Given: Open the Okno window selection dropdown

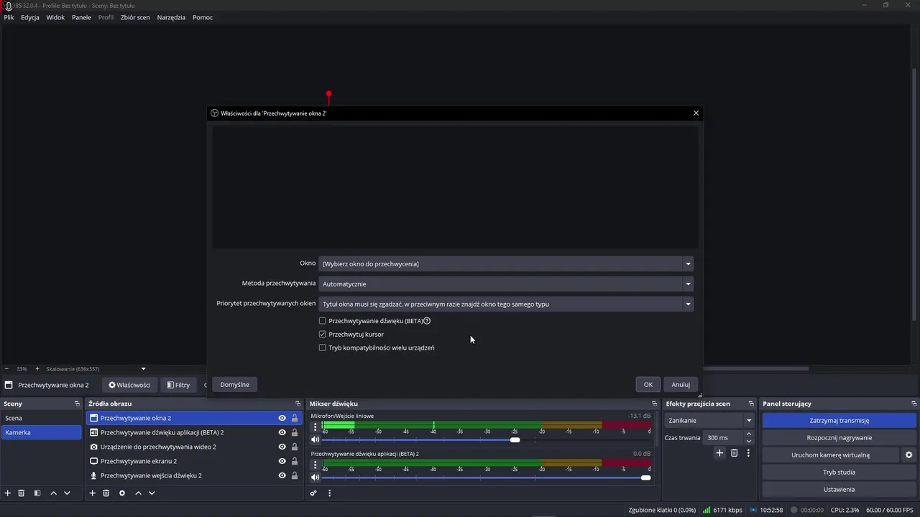Looking at the screenshot, I should pyautogui.click(x=506, y=264).
